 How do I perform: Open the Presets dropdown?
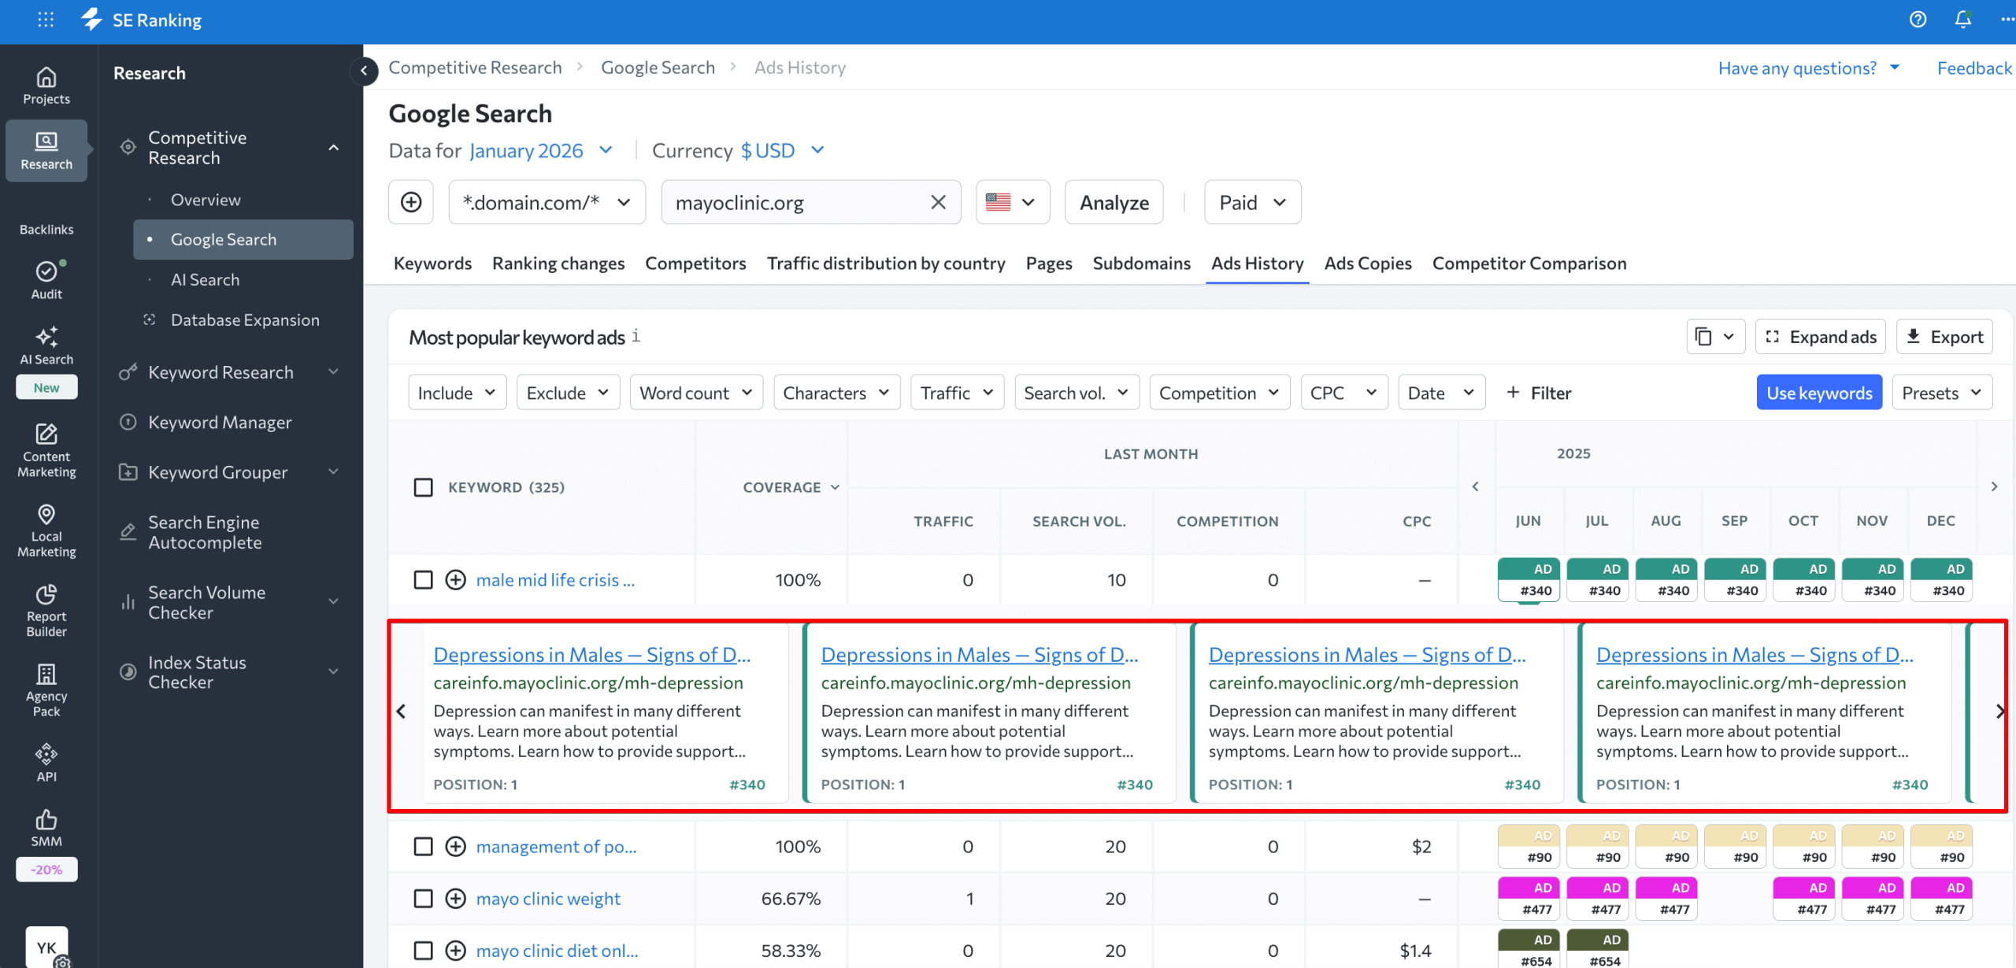1941,392
